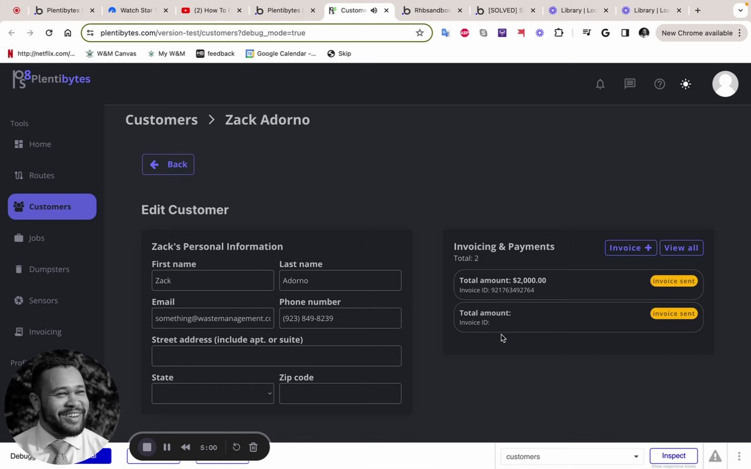Click the Last name field
751x469 pixels.
(340, 280)
